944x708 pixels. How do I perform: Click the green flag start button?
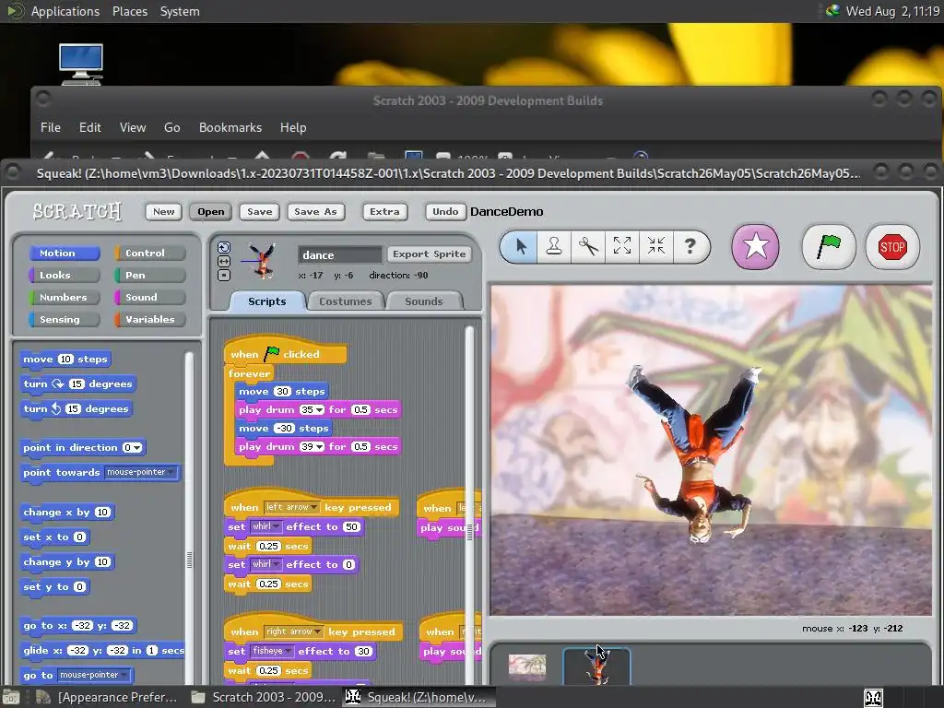829,246
